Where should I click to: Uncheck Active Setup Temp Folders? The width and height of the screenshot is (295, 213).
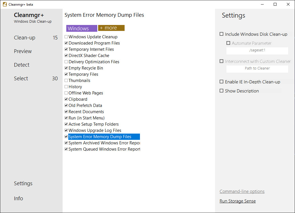66,124
